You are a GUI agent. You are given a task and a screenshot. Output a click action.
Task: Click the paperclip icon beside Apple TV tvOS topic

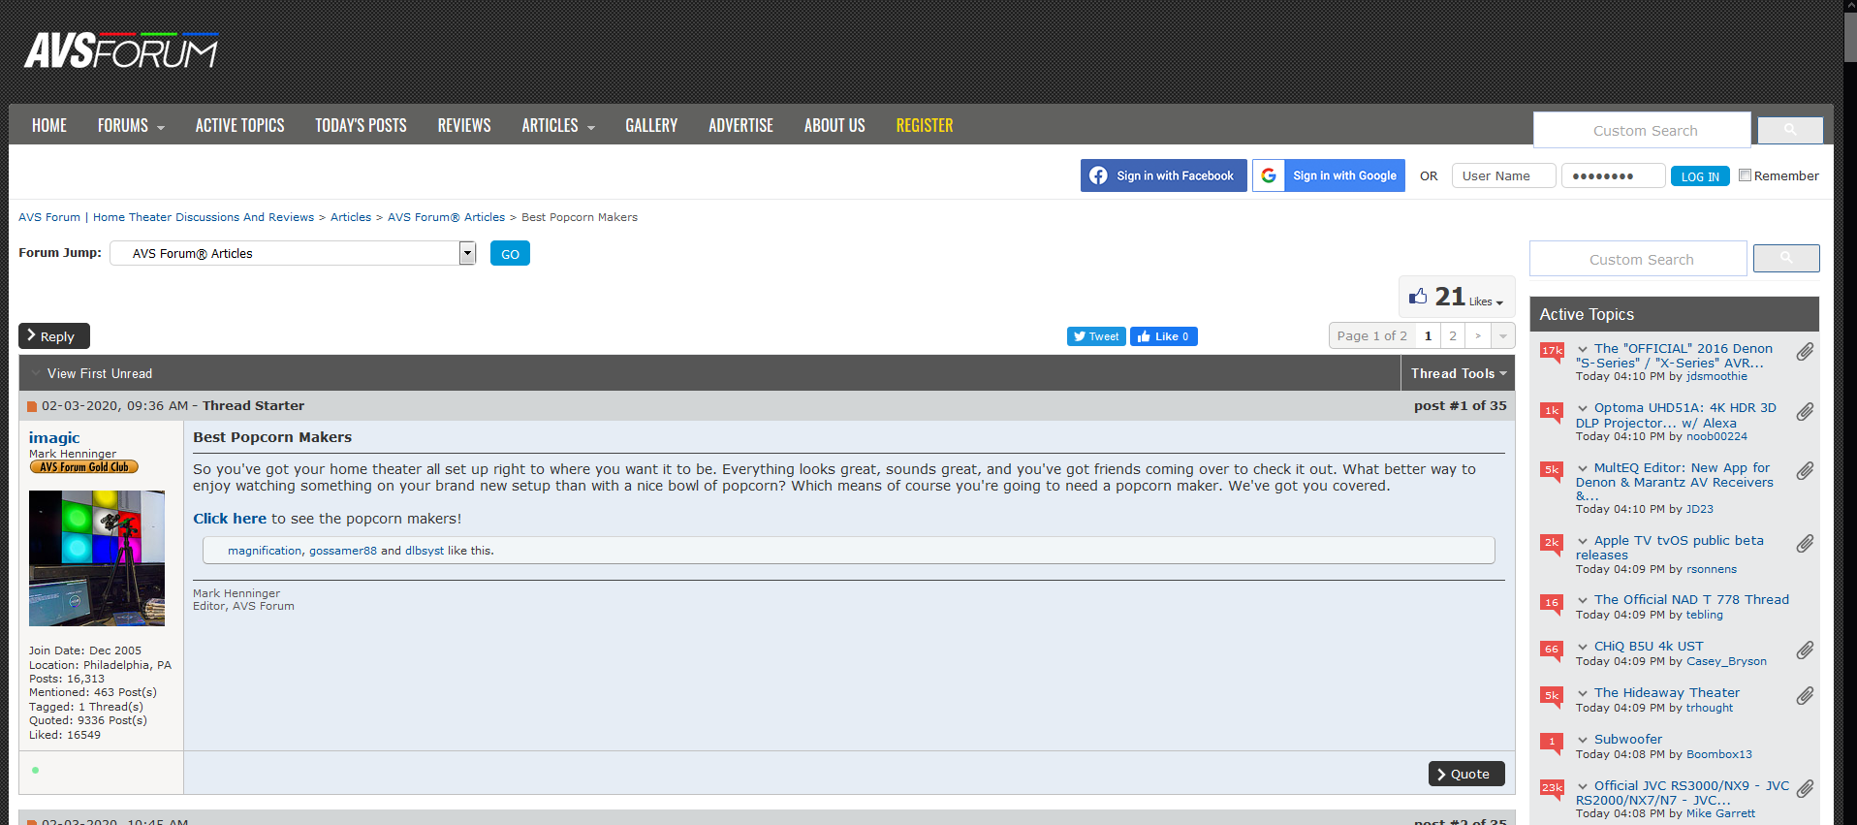(1805, 544)
